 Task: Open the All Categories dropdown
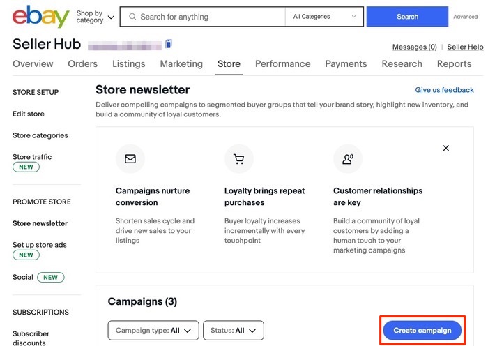tap(324, 17)
